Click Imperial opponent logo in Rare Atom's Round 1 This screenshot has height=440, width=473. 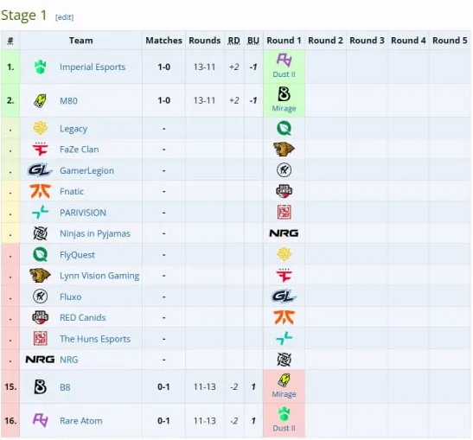point(284,414)
